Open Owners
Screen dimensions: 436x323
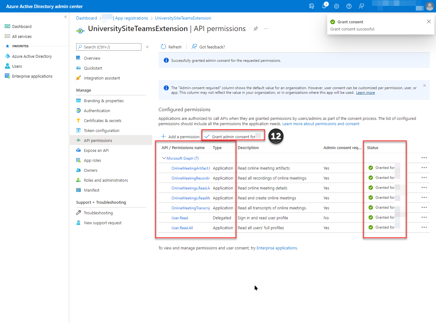pyautogui.click(x=90, y=170)
